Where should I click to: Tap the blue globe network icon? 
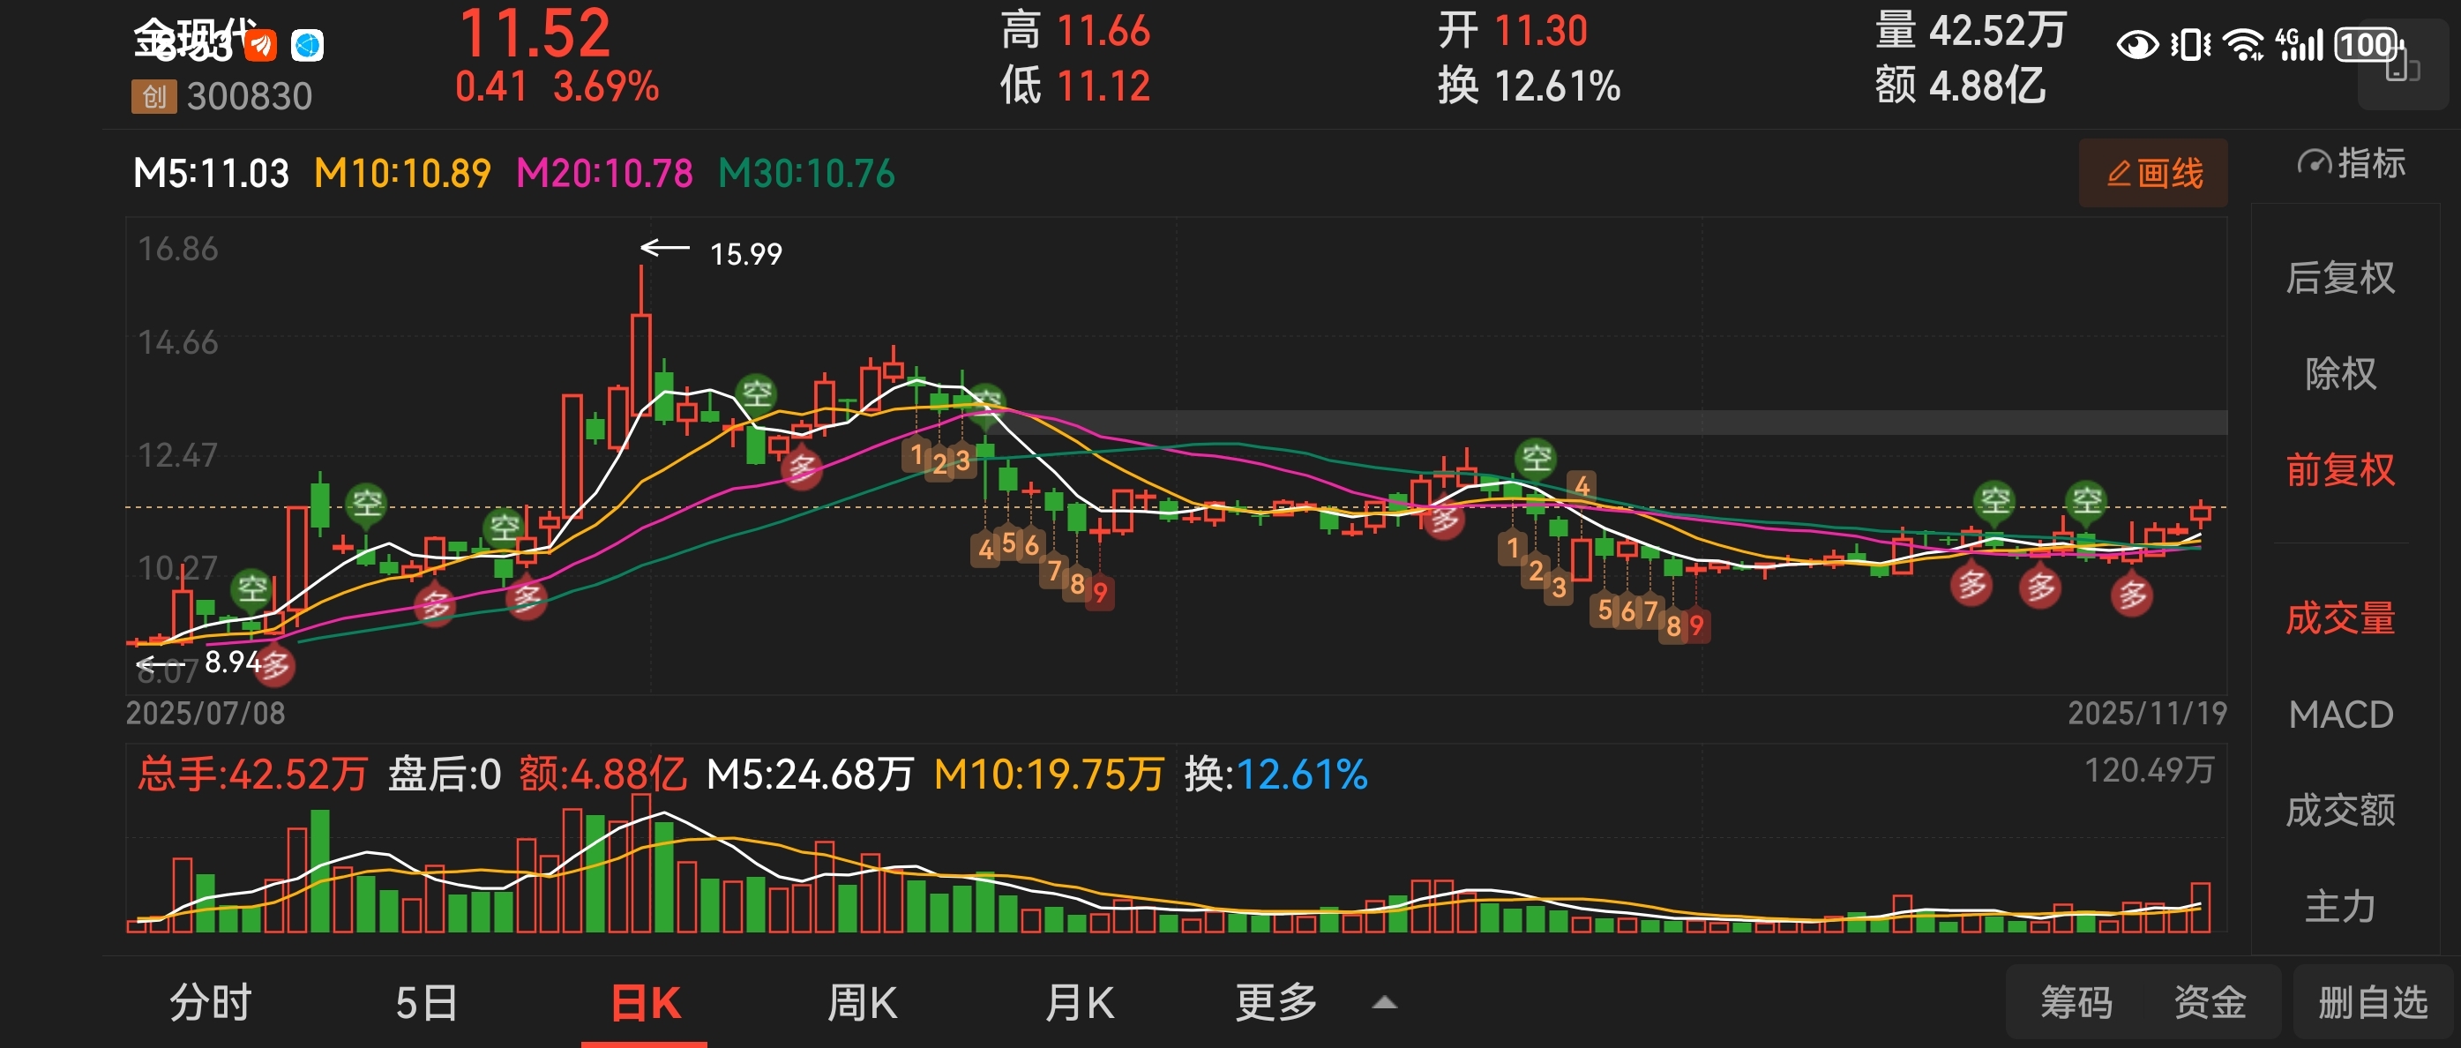(308, 44)
